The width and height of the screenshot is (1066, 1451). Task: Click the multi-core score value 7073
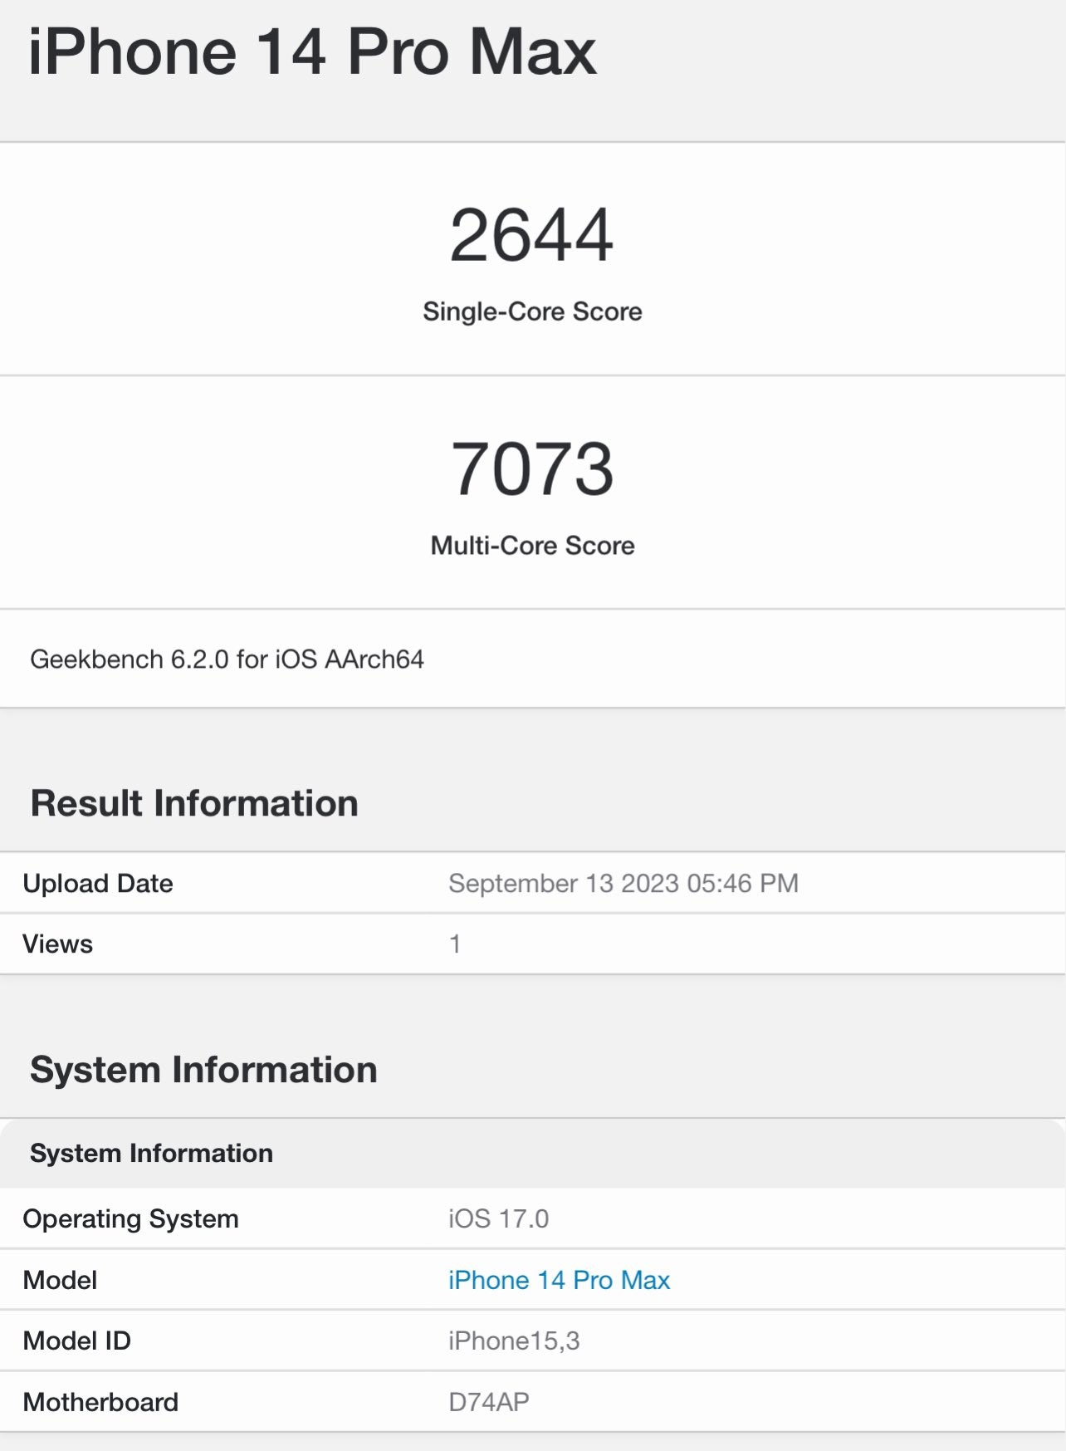pos(532,469)
